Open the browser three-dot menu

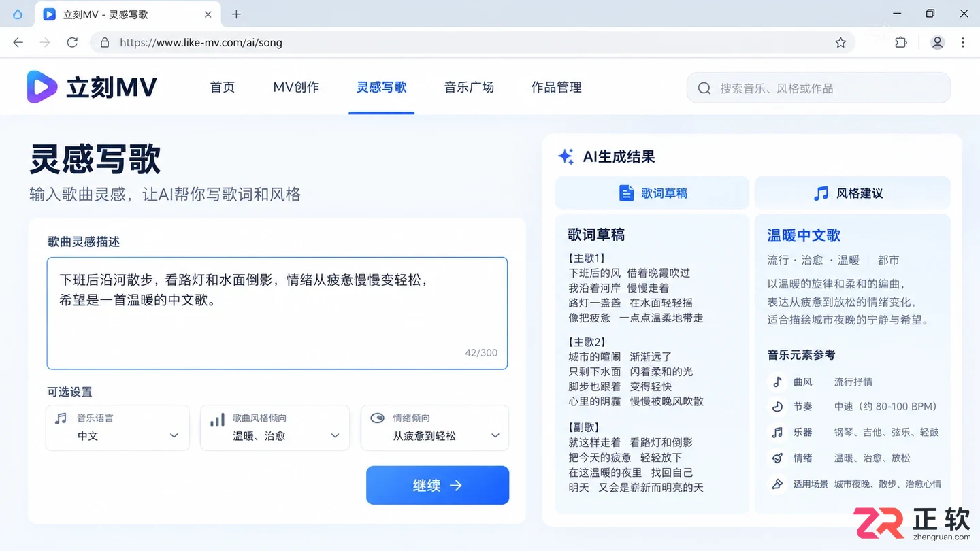pos(962,42)
